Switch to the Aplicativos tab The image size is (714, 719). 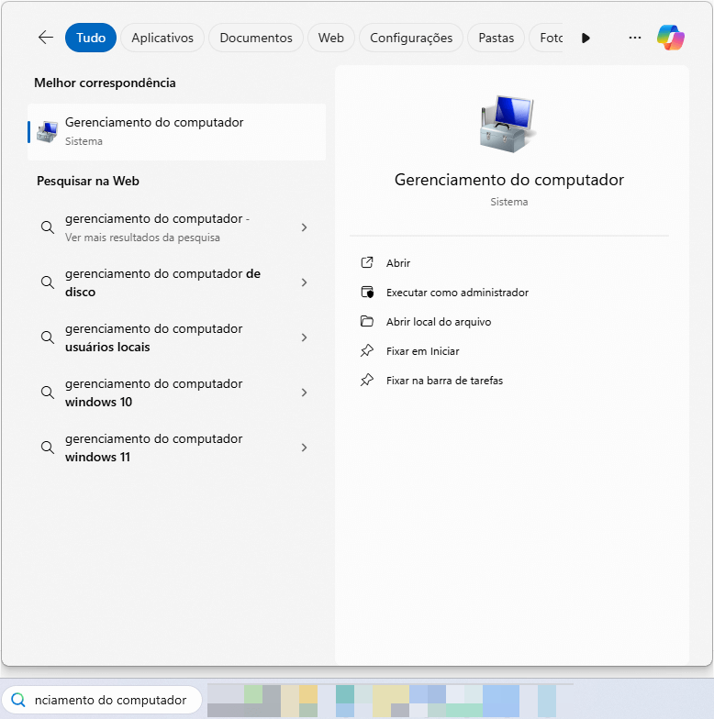162,38
